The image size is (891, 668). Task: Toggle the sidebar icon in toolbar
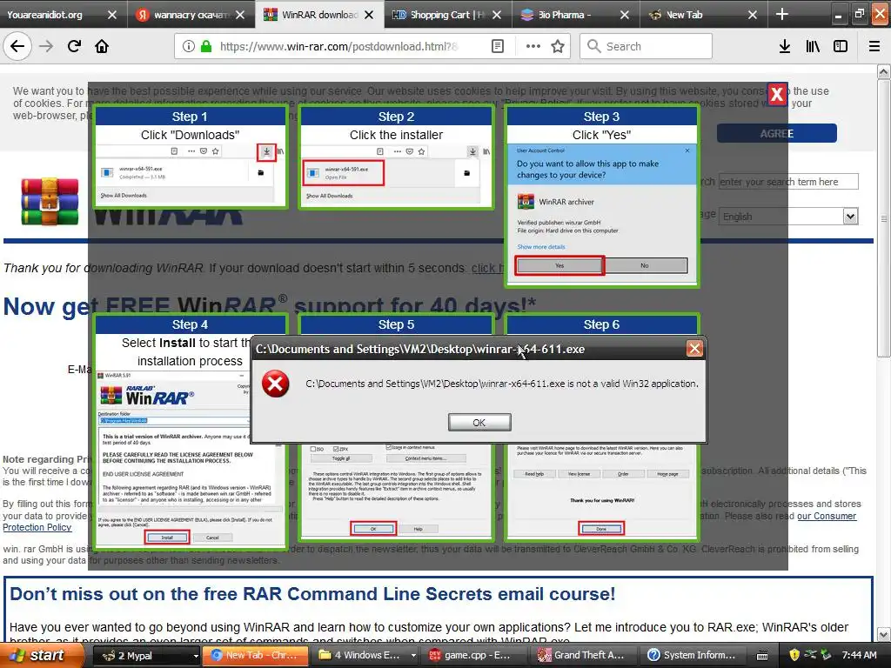tap(841, 46)
